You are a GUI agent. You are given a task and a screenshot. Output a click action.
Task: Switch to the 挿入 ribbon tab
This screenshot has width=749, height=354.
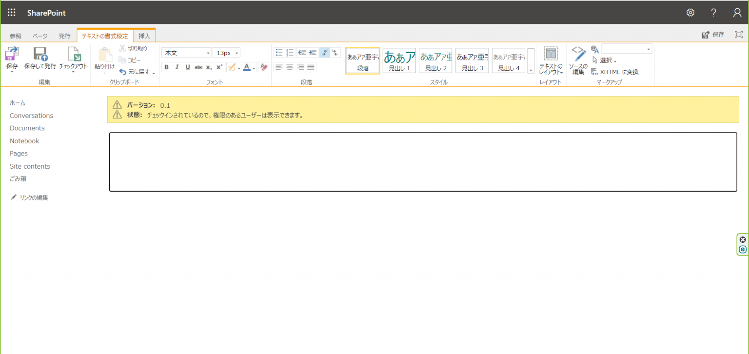pos(144,35)
